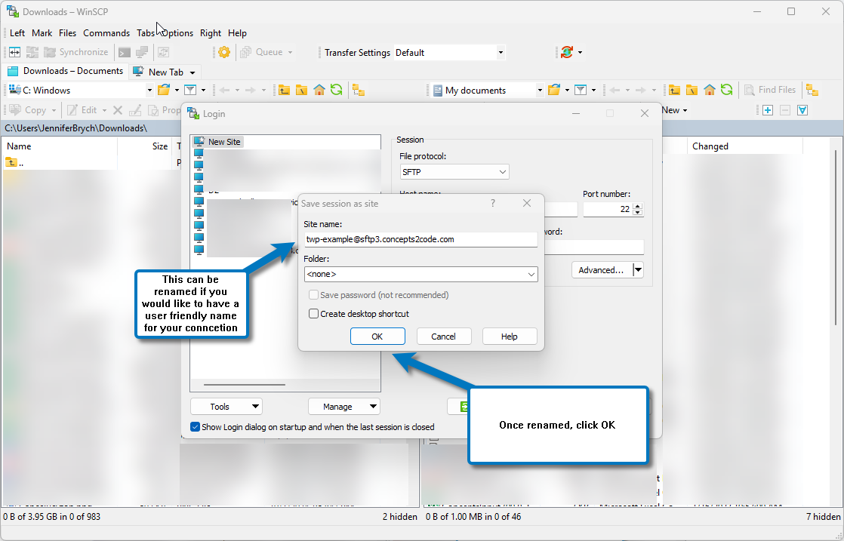Click left panel open directory folder icon
Screen dimensions: 844x541
pyautogui.click(x=164, y=90)
